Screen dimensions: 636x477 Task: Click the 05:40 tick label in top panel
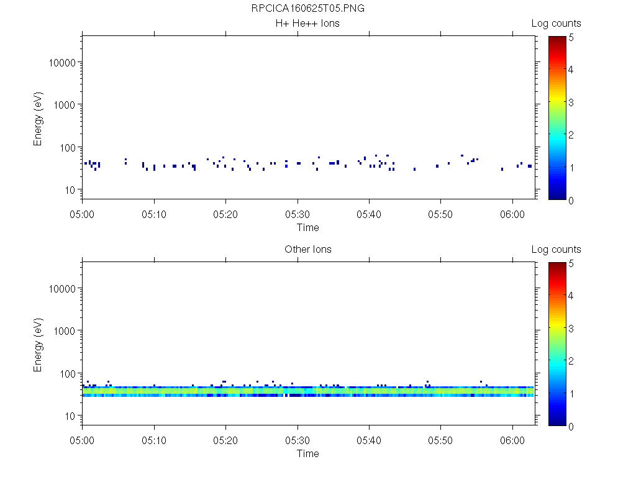(369, 214)
